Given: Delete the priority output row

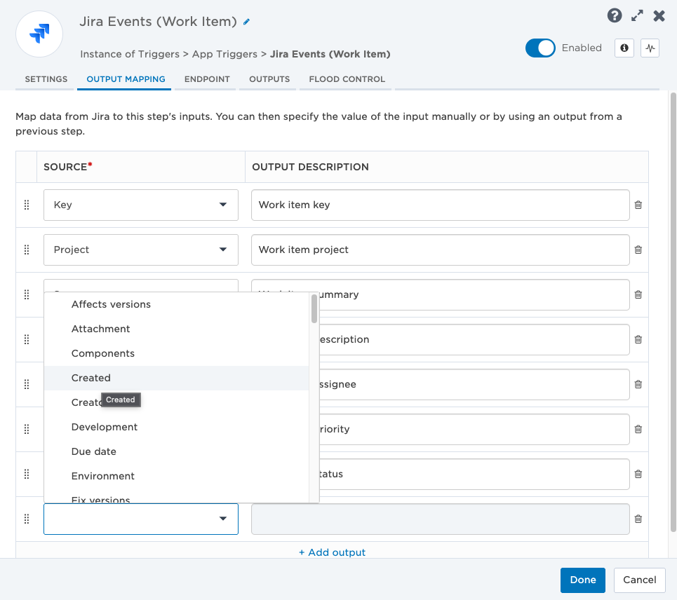Looking at the screenshot, I should [x=638, y=429].
